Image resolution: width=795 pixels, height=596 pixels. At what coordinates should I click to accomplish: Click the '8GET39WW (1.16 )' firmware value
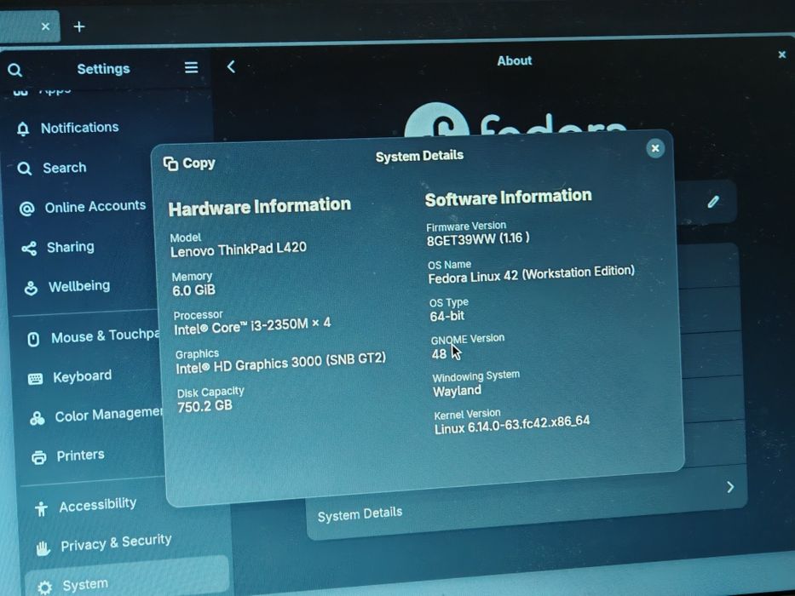click(478, 238)
